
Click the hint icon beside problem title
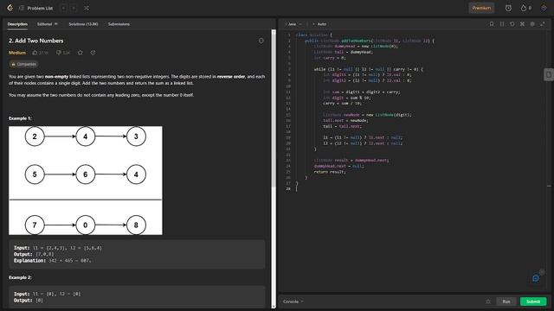(x=261, y=41)
